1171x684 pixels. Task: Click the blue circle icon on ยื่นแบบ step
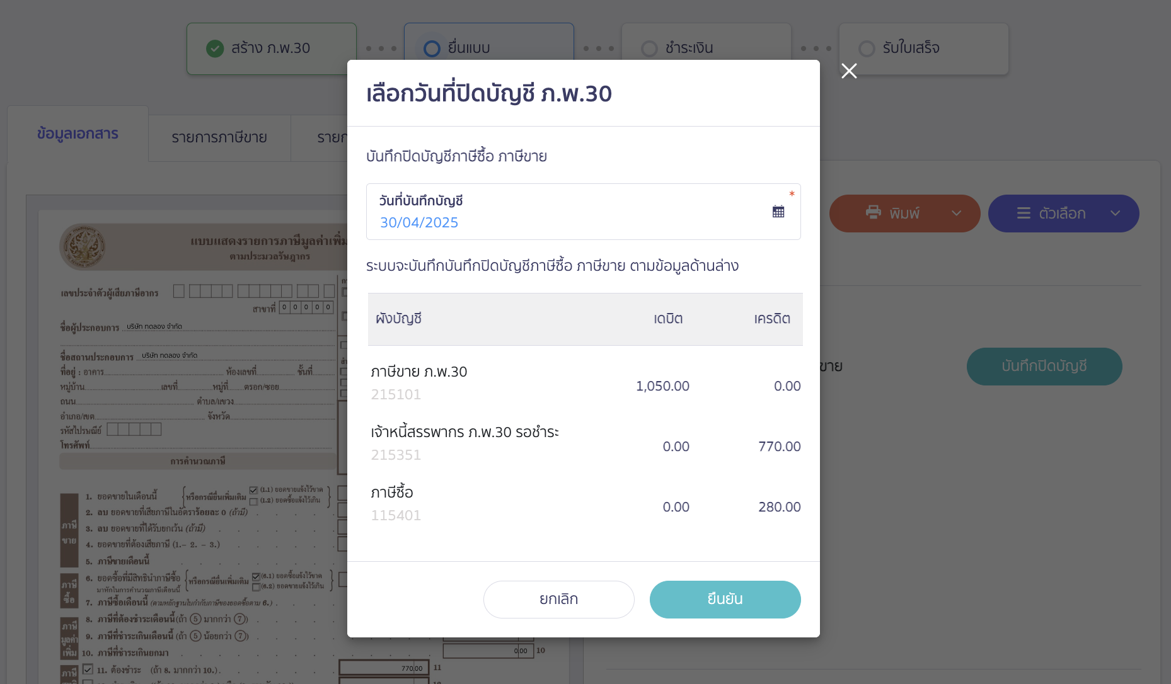[432, 48]
